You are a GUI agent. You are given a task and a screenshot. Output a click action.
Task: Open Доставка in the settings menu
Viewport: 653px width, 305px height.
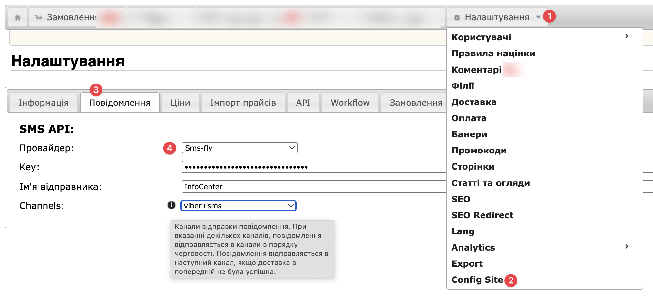point(474,102)
